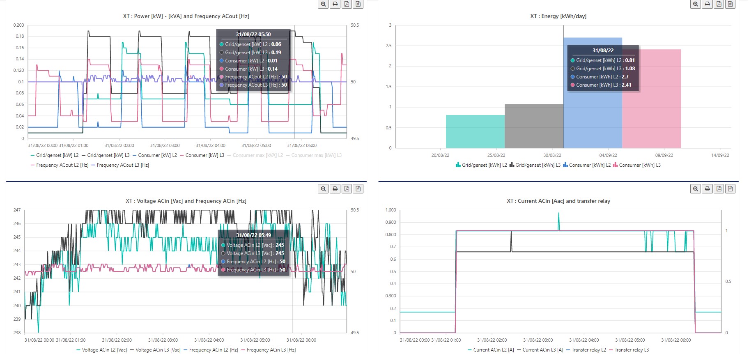
Task: Print the XT Energy kWh/day chart
Action: (x=707, y=4)
